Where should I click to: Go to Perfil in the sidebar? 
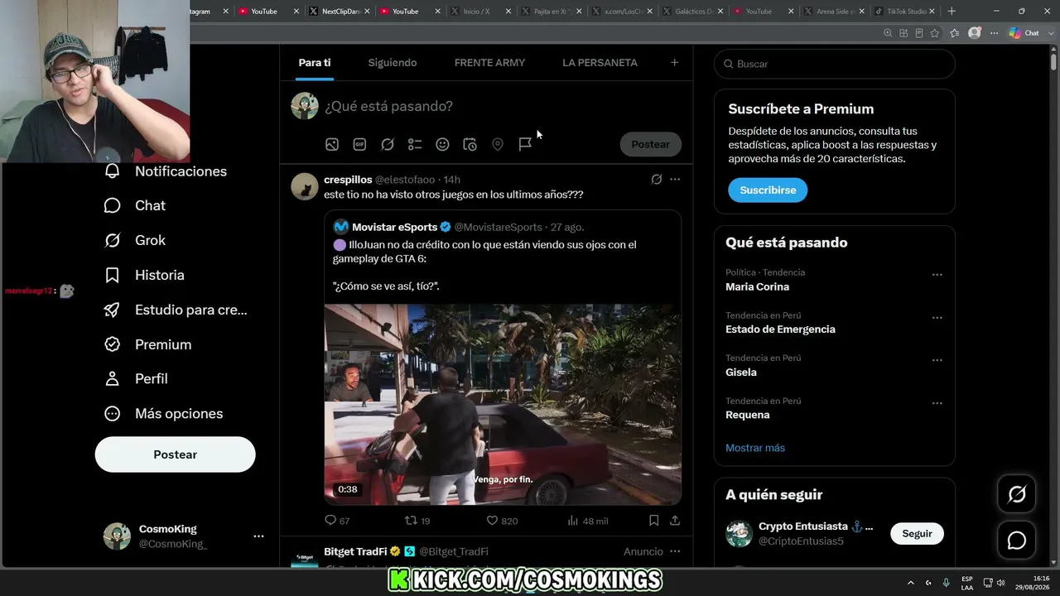136,378
